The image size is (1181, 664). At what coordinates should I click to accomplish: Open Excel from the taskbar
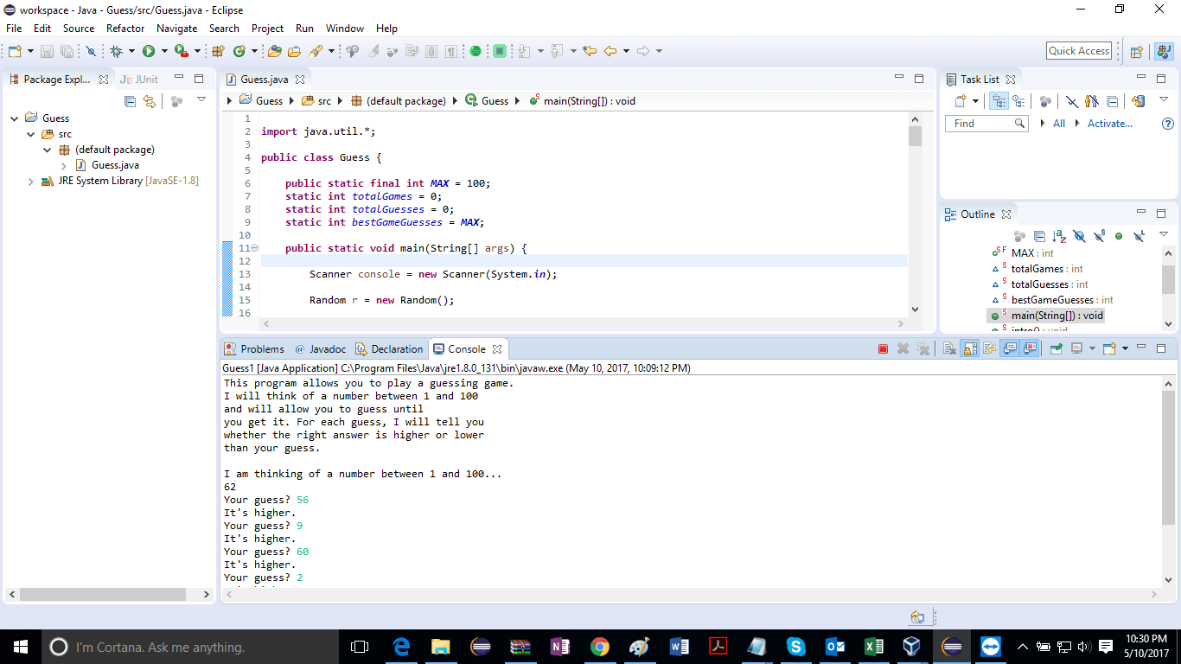(x=873, y=647)
